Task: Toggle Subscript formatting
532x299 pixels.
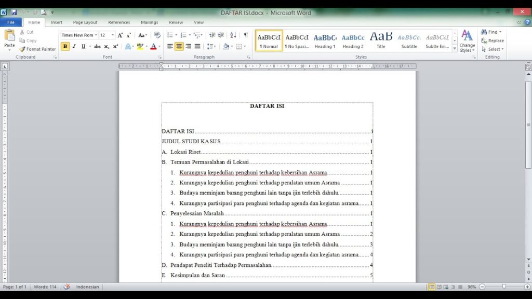Action: point(107,46)
